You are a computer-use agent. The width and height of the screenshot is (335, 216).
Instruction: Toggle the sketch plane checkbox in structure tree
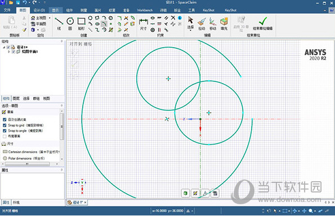coord(14,52)
